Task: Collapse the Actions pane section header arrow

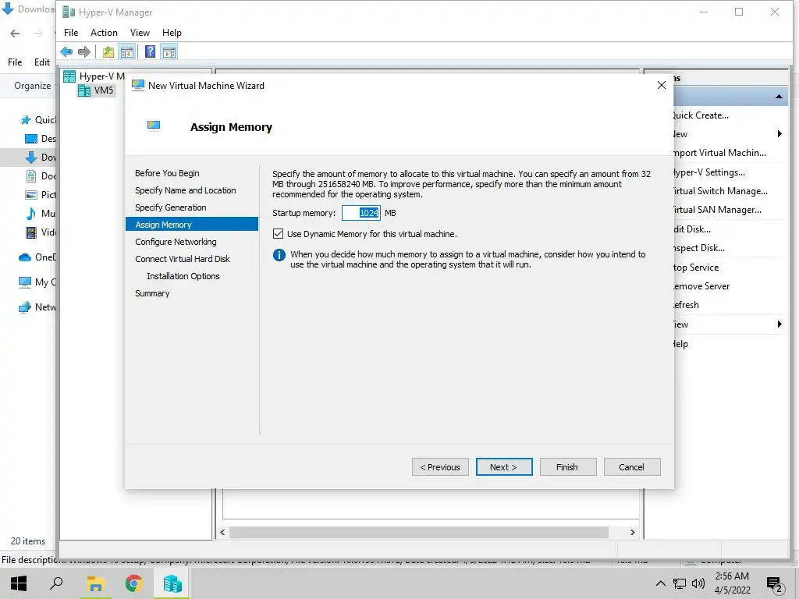Action: [x=779, y=96]
